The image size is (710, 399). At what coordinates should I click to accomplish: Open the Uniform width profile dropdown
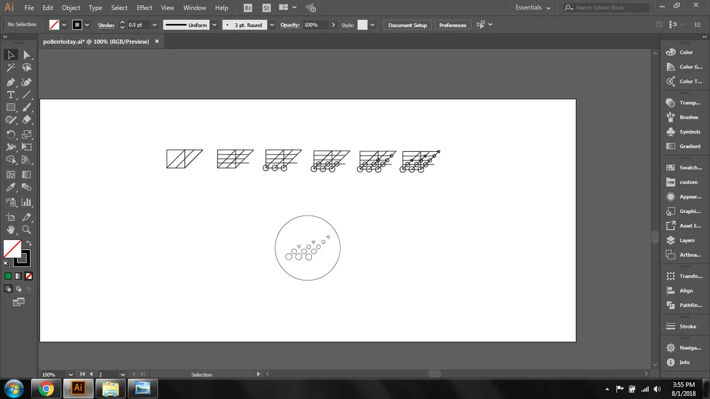(214, 25)
